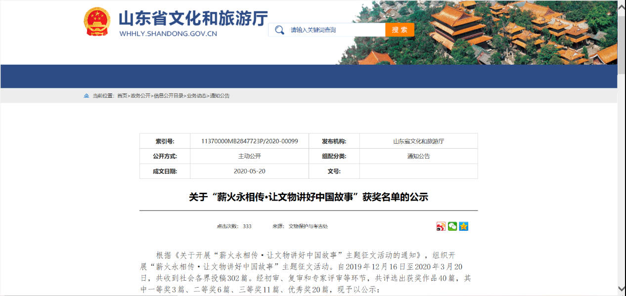Click the article title heading
Viewport: 626px width, 296px height.
[x=308, y=197]
